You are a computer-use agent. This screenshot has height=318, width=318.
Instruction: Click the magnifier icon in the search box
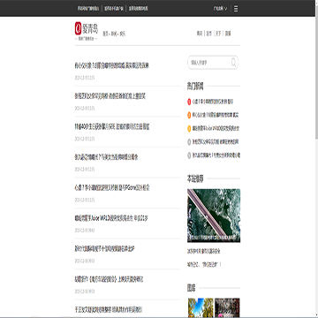tap(233, 63)
